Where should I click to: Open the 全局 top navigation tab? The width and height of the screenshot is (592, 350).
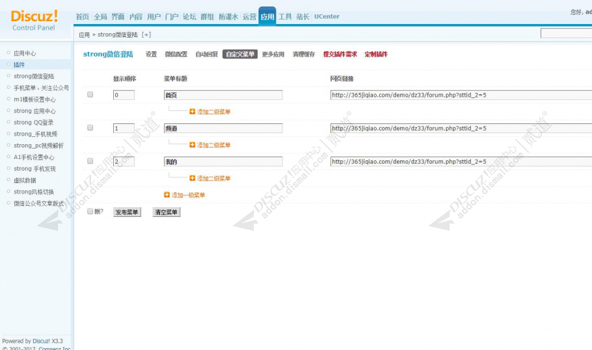coord(100,17)
